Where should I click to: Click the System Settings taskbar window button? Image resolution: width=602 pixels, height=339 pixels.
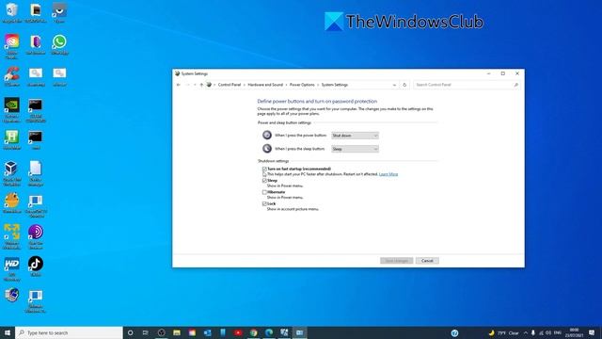click(299, 332)
